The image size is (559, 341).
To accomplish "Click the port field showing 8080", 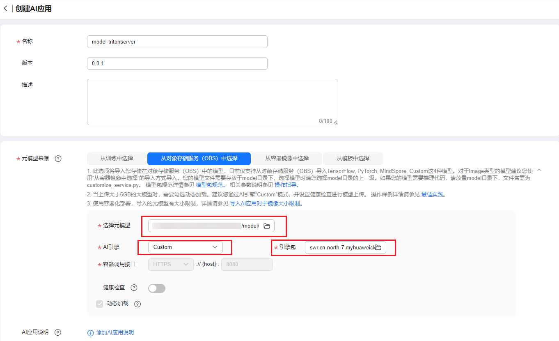I will pos(247,264).
